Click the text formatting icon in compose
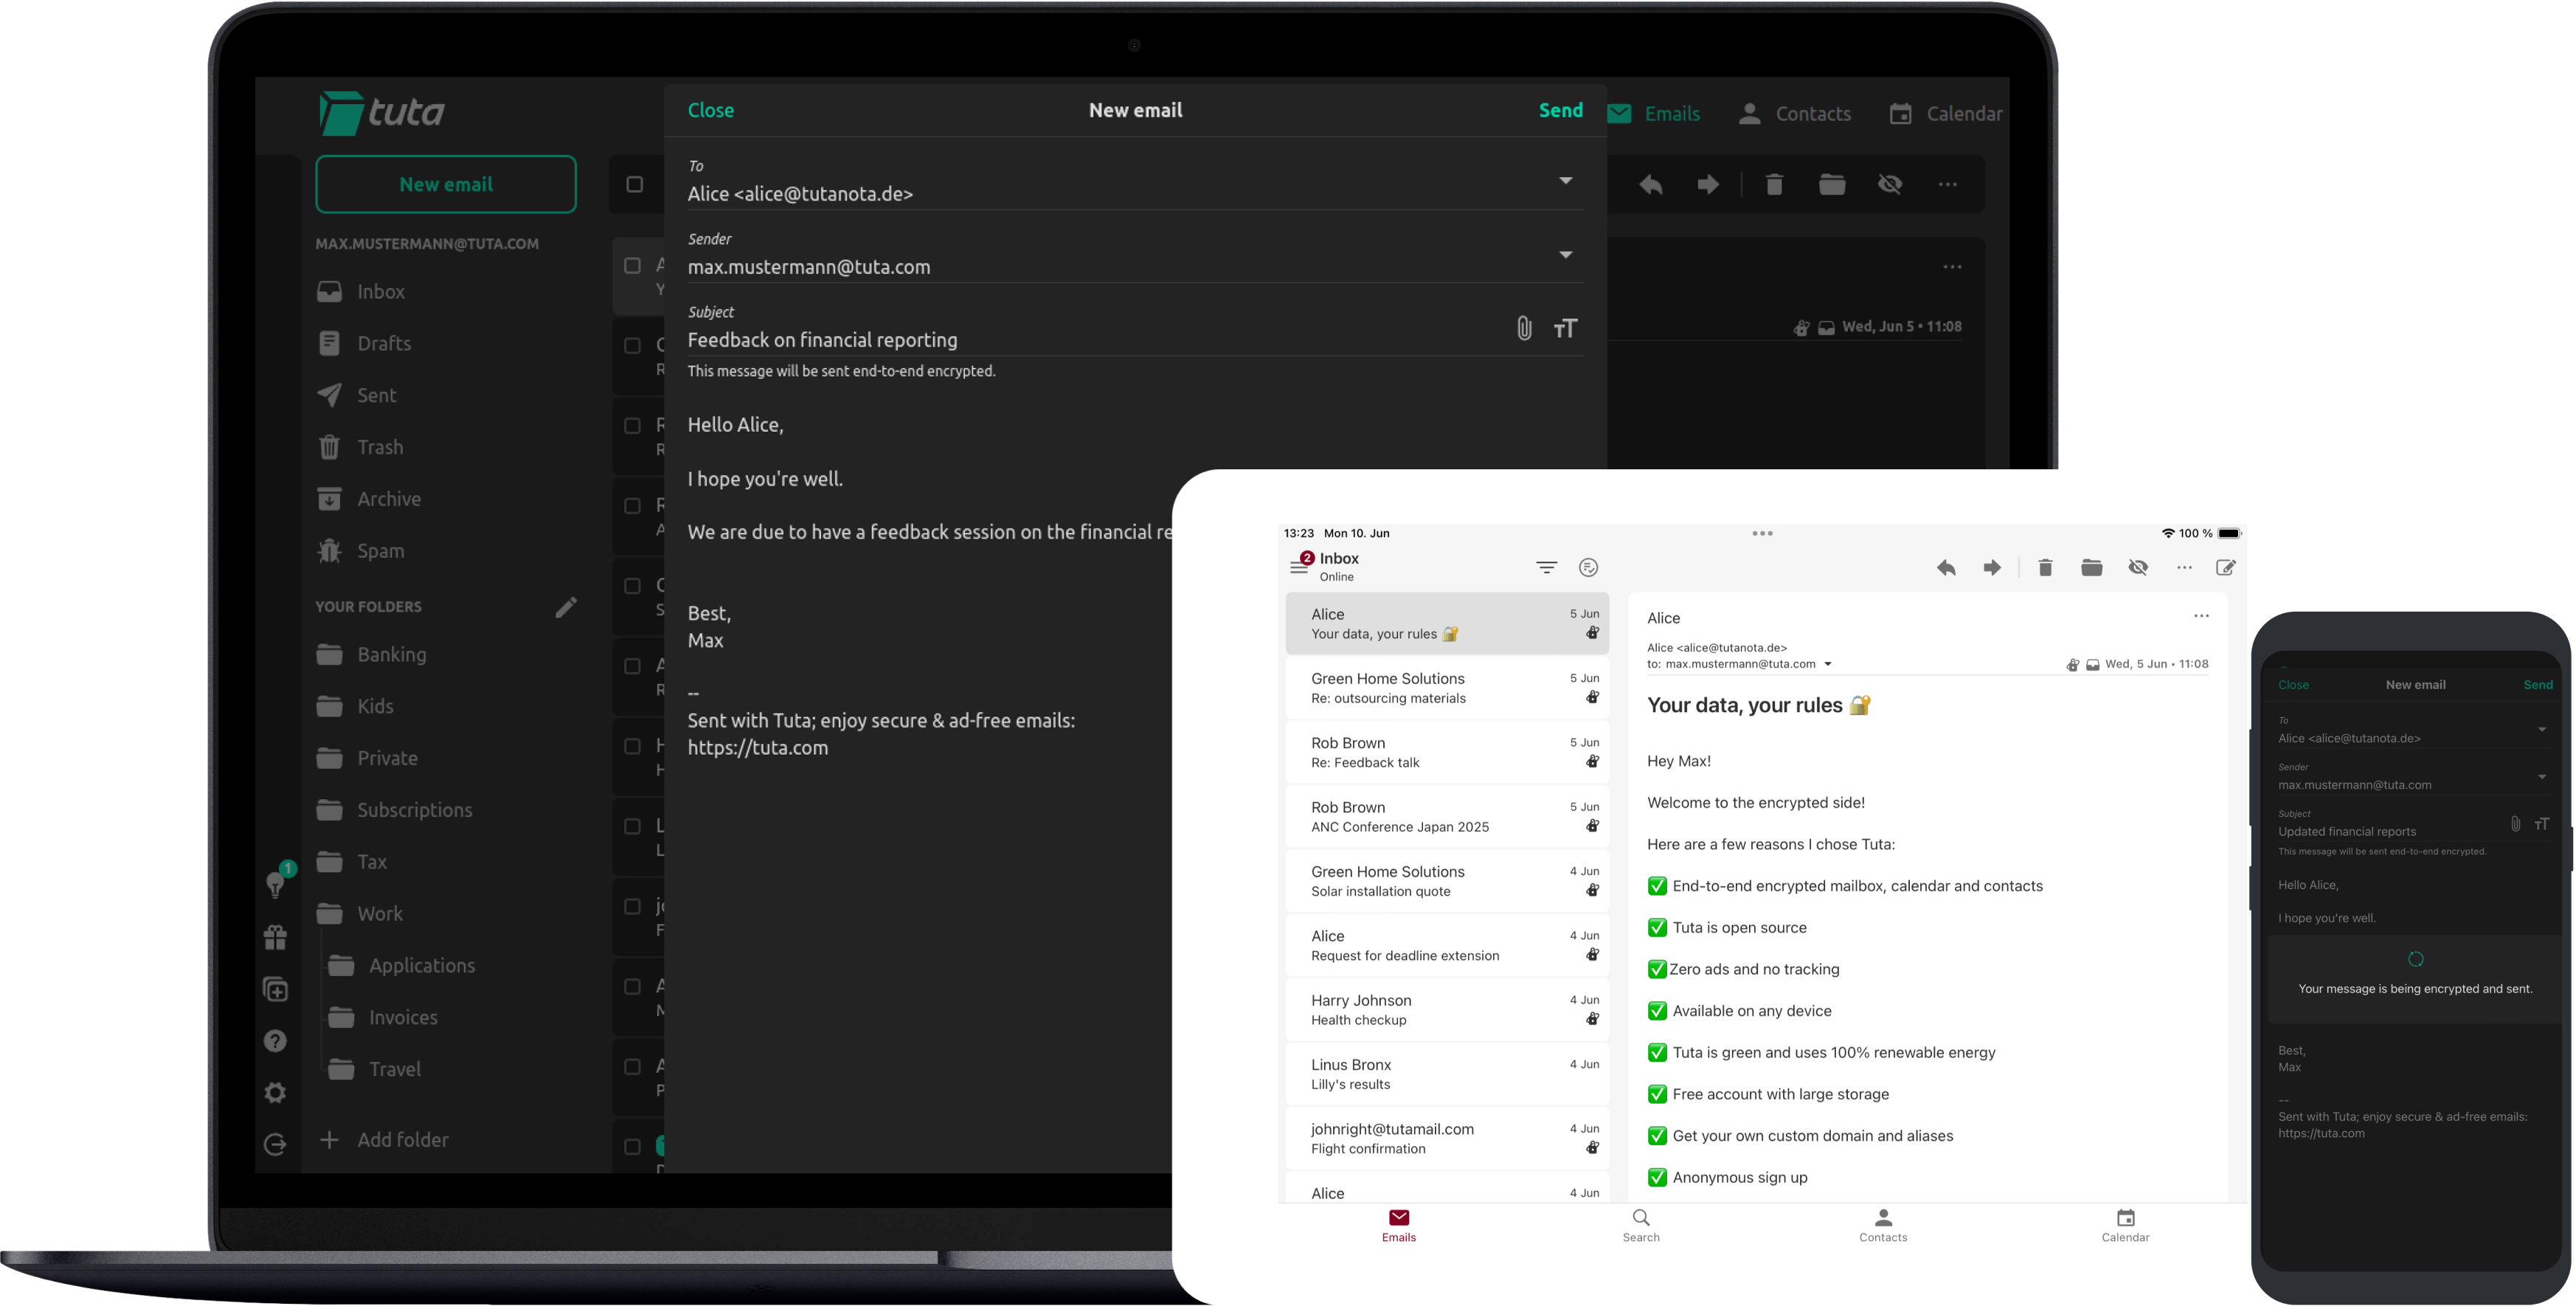The height and width of the screenshot is (1306, 2576). point(1565,328)
